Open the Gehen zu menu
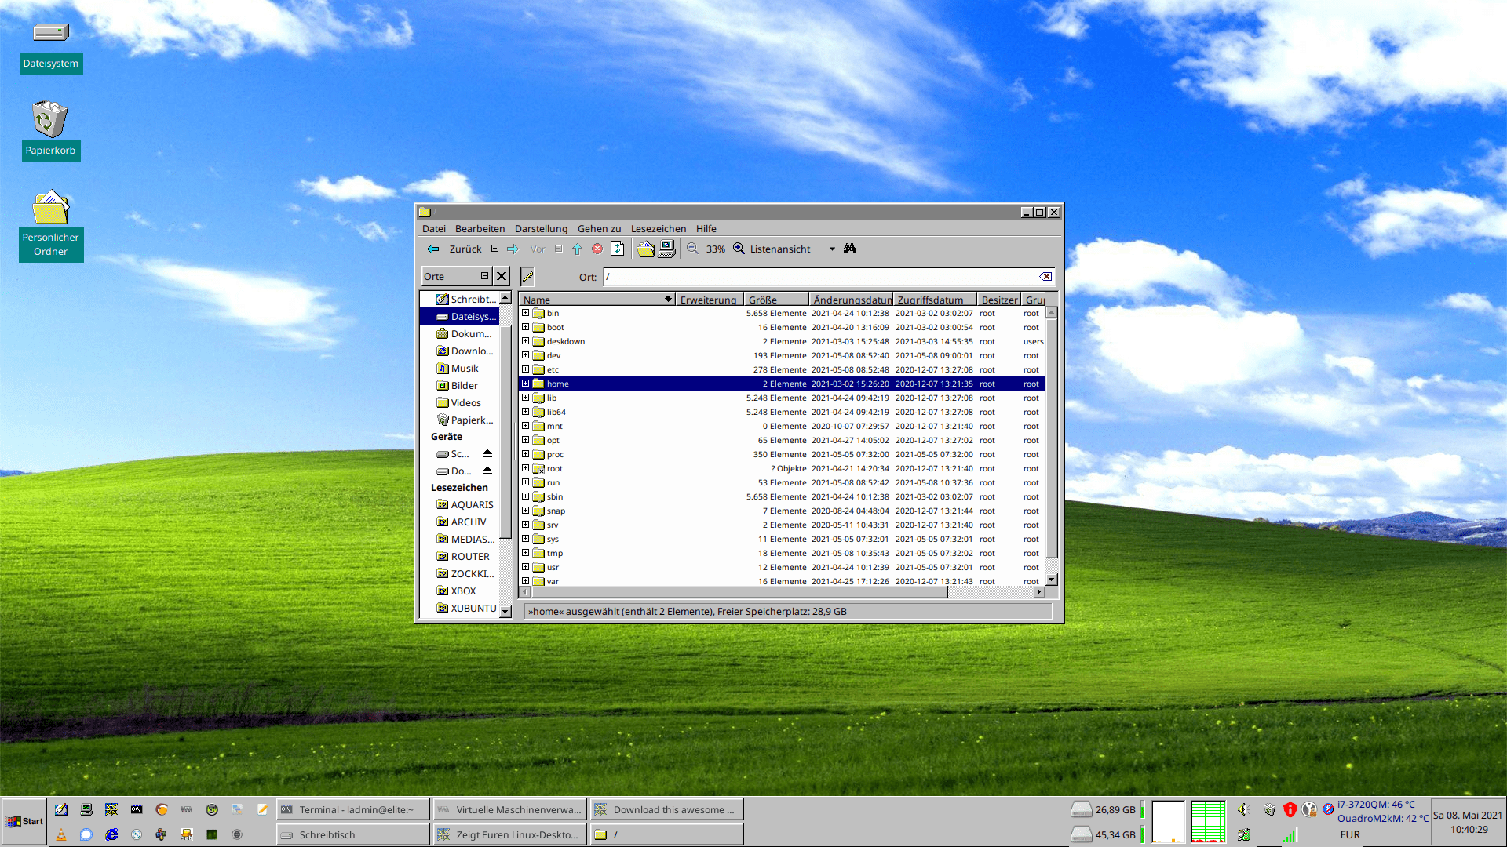 598,228
